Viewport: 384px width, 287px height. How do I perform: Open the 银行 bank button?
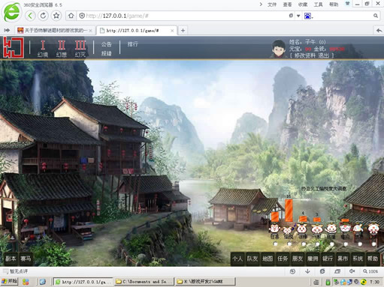click(x=328, y=259)
